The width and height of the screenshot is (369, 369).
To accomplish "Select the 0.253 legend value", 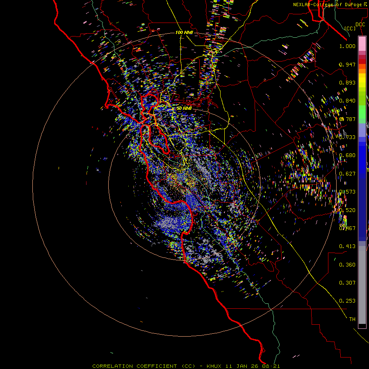I will (x=347, y=301).
